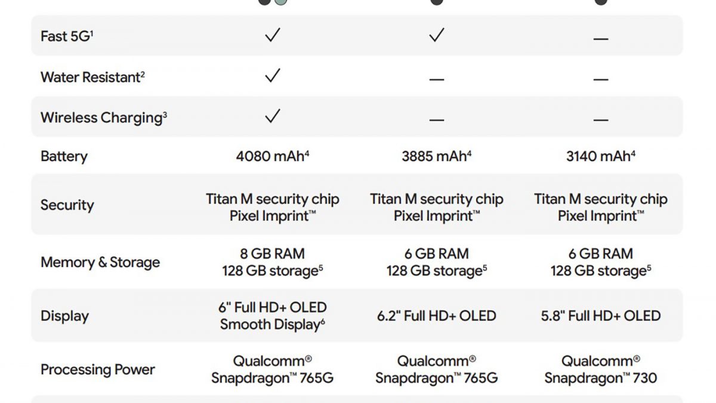Viewport: 716px width, 403px height.
Task: Click the Snapdragon 730 processor text
Action: click(x=601, y=378)
